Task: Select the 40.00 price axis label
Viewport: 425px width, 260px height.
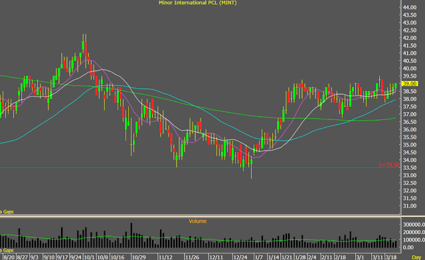Action: click(410, 68)
